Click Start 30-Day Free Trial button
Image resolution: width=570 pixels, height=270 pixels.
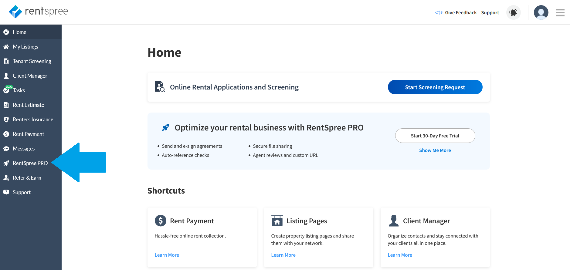435,136
